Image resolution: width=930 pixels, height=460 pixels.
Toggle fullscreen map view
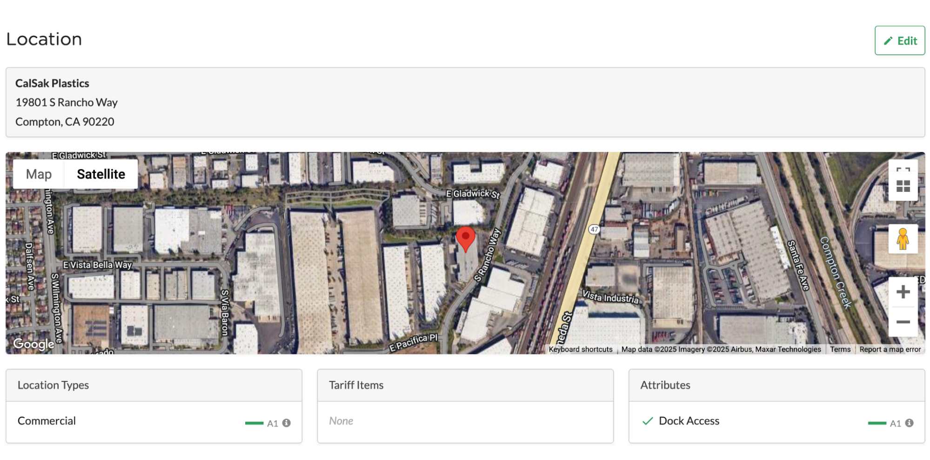coord(903,170)
